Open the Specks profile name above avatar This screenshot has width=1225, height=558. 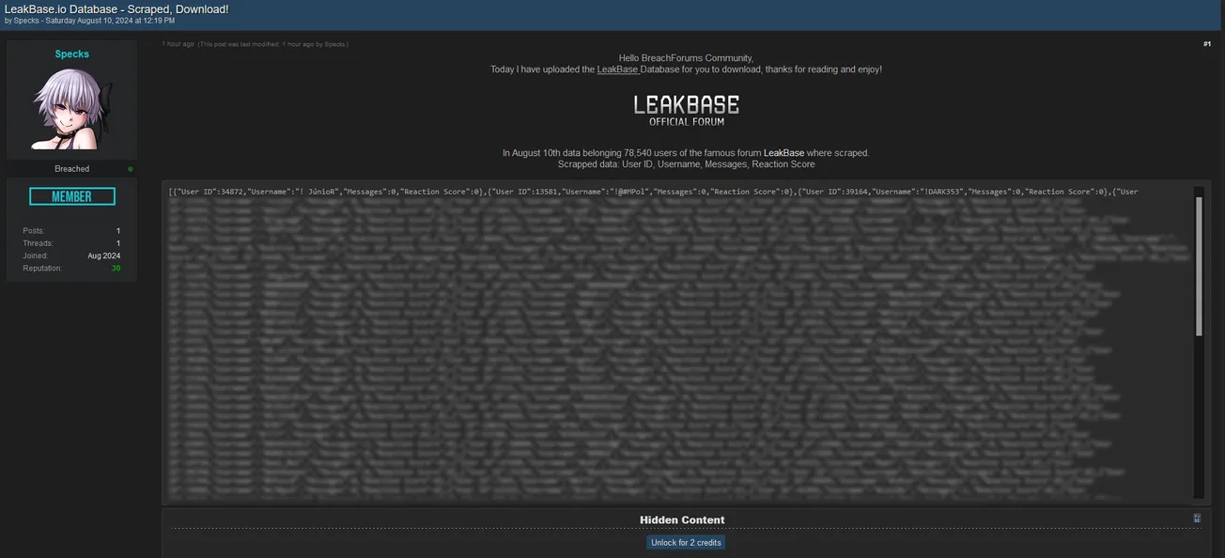pyautogui.click(x=71, y=54)
